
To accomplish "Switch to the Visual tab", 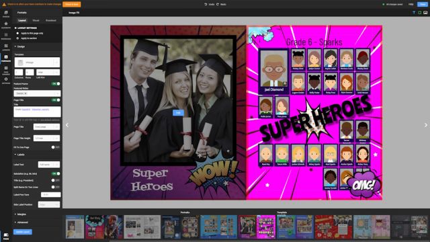I will [x=36, y=21].
